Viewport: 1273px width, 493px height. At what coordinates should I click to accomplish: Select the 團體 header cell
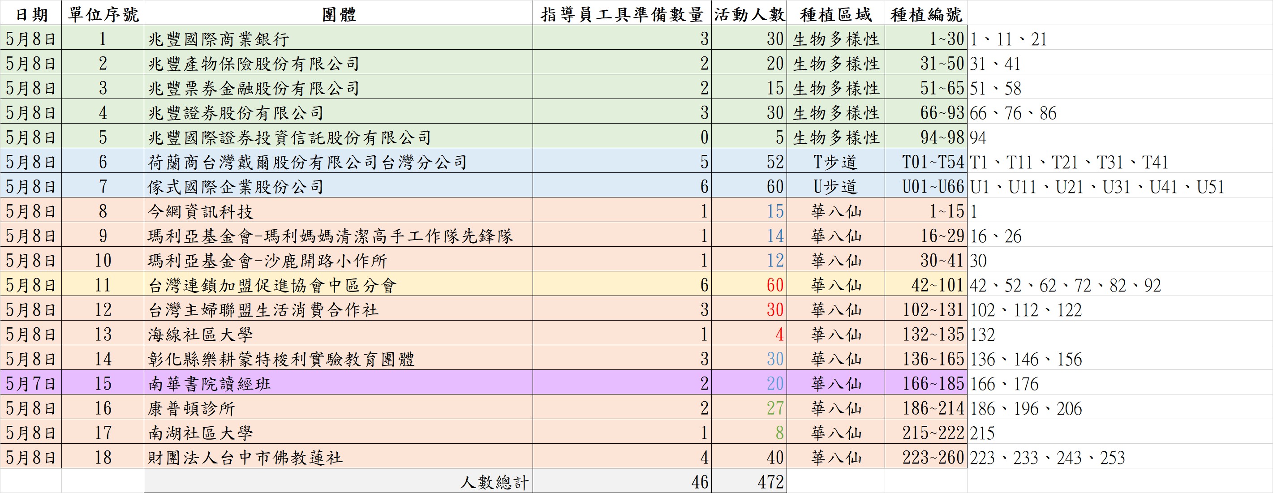coord(339,13)
